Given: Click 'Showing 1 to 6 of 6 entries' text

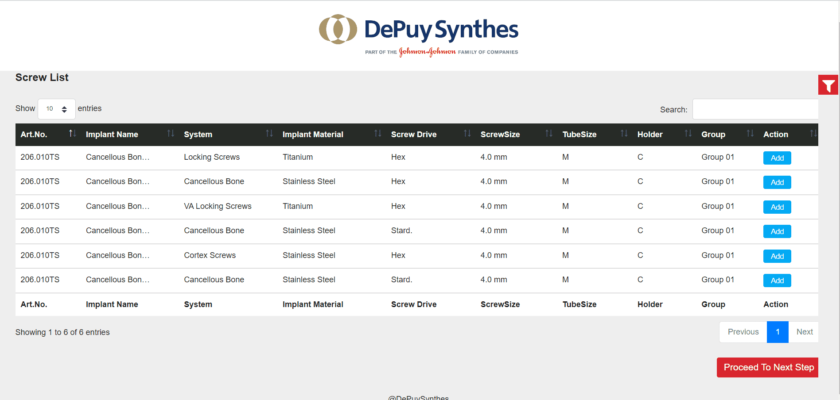Looking at the screenshot, I should (x=62, y=332).
